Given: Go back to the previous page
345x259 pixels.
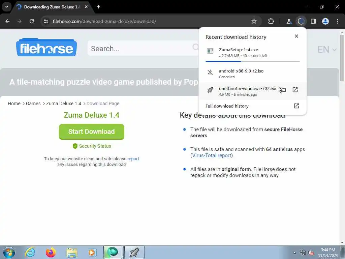Looking at the screenshot, I should (x=7, y=21).
